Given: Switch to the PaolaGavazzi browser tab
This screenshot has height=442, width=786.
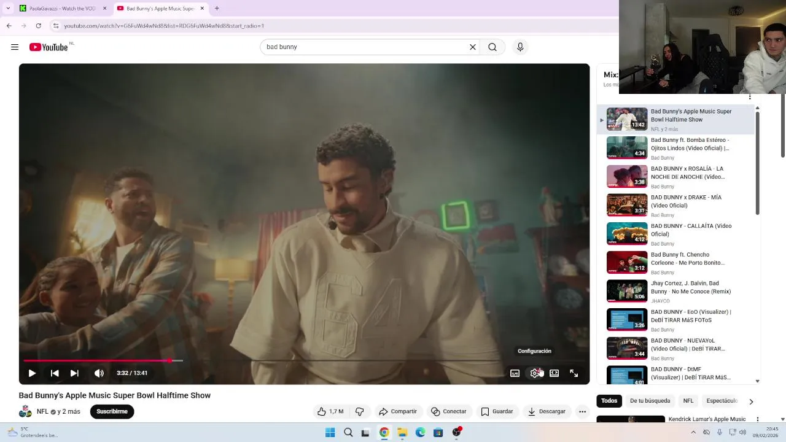Looking at the screenshot, I should click(x=61, y=9).
